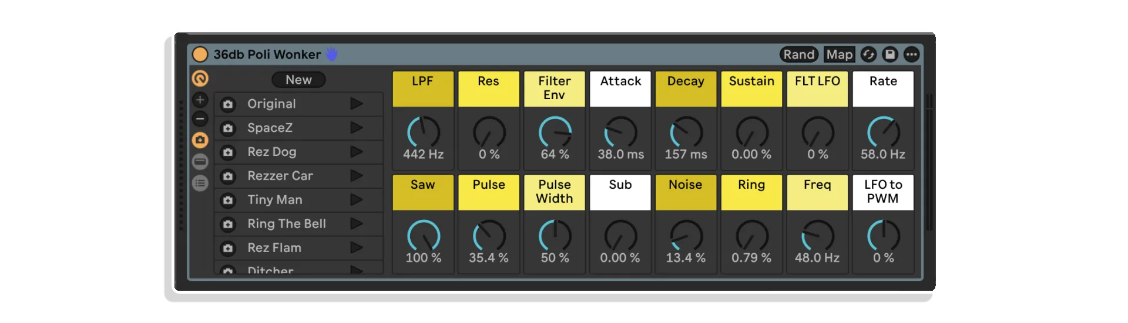Viewport: 1128px width, 323px height.
Task: Click the minus icon to show fewer macros
Action: (x=200, y=119)
